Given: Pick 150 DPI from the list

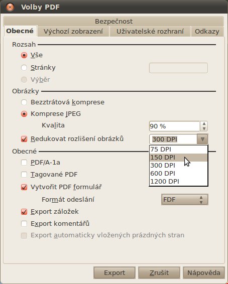Looking at the screenshot, I should (x=178, y=158).
